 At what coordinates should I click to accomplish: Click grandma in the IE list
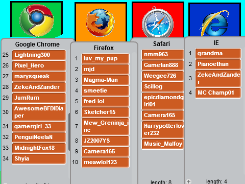pyautogui.click(x=218, y=54)
